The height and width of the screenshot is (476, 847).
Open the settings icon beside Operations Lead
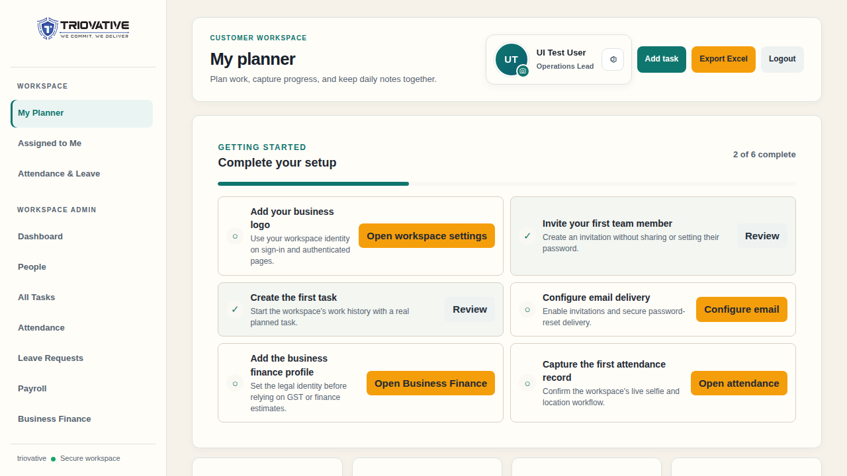[613, 59]
